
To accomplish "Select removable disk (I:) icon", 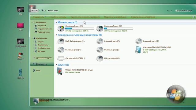I will coord(100,50).
